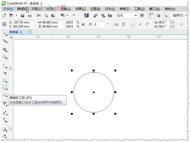Screen dimensions: 191x143
Task: Mirror the object horizontally
Action: click(x=116, y=24)
